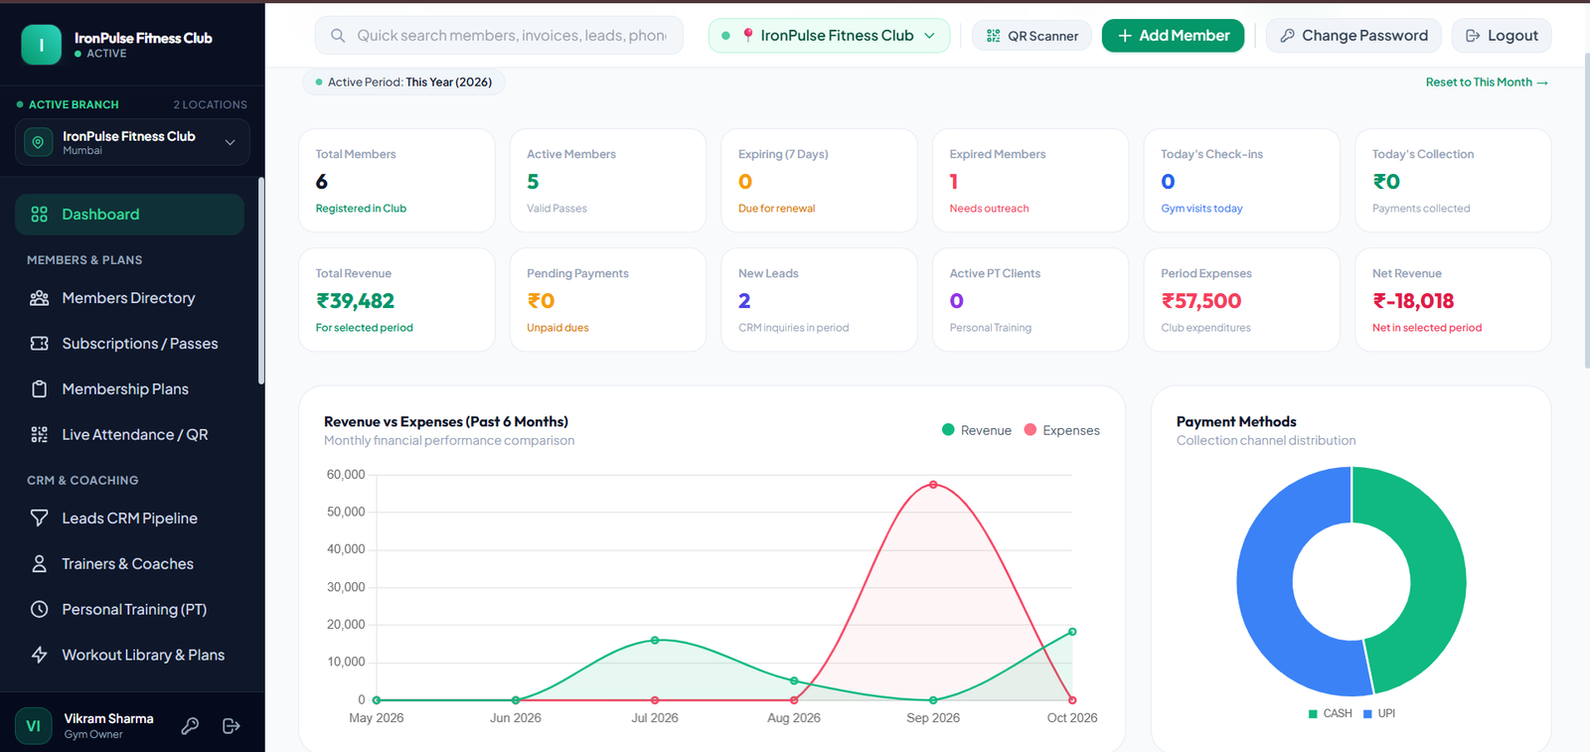Screen dimensions: 1590x752
Task: Click the Personal Training clock icon
Action: click(40, 610)
